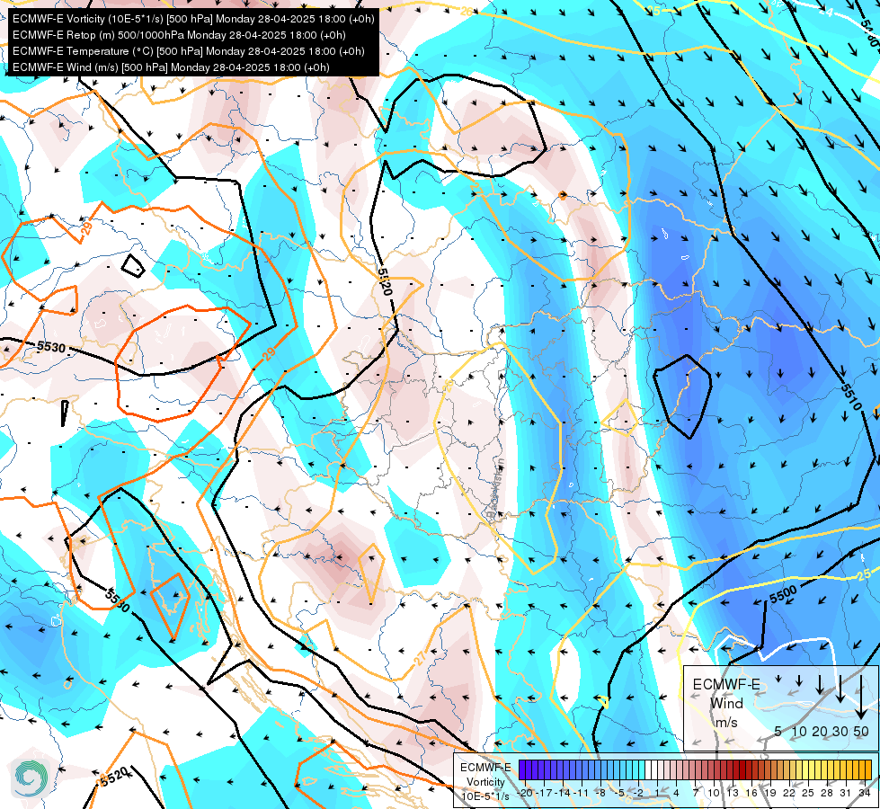
Task: Select the Temperature (°C) header line
Action: point(189,51)
